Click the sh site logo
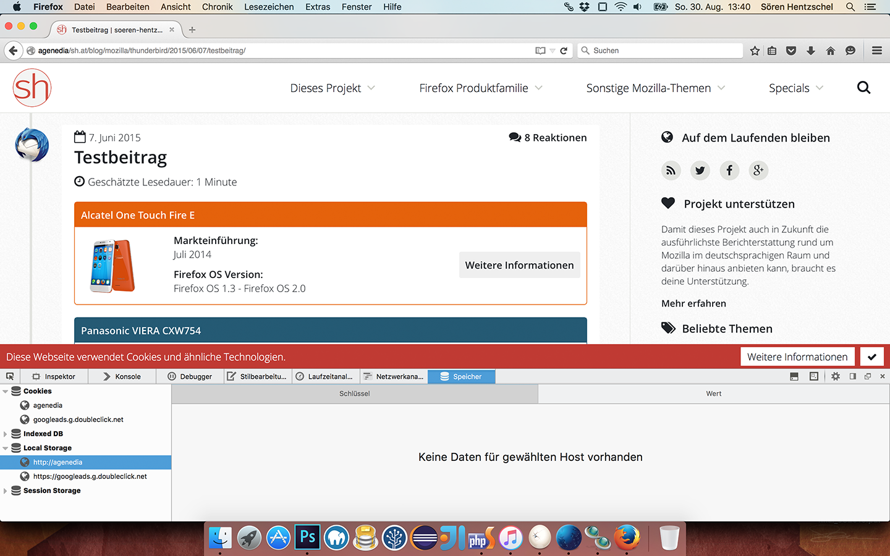The height and width of the screenshot is (556, 890). point(32,88)
